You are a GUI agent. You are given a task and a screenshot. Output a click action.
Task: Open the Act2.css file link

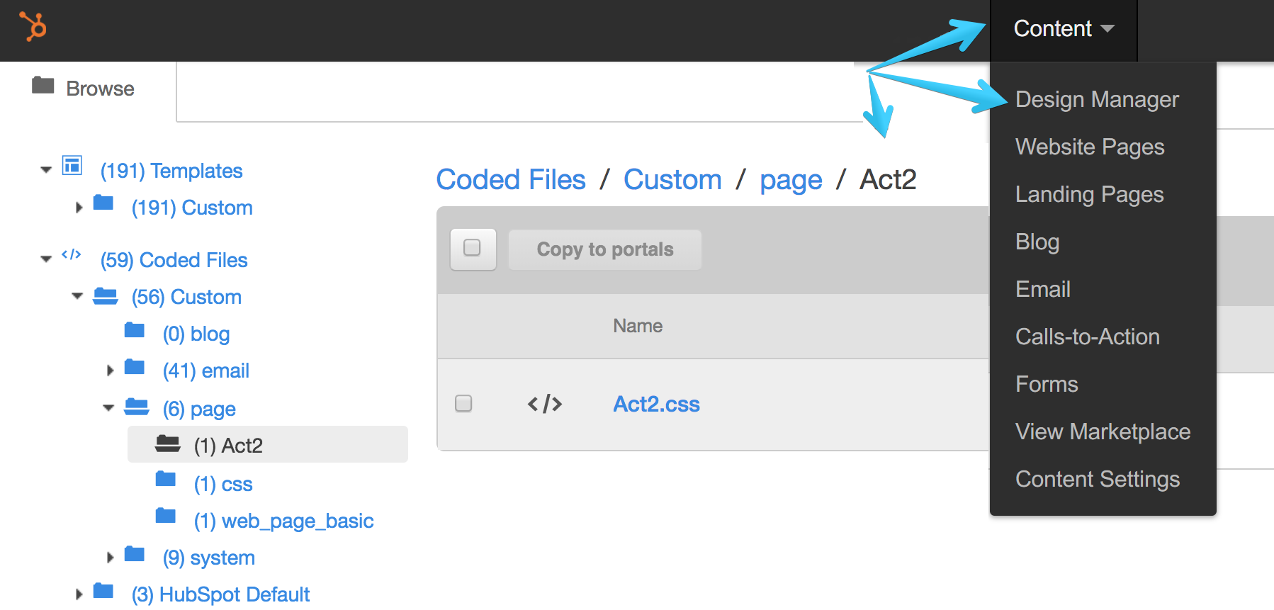coord(656,404)
